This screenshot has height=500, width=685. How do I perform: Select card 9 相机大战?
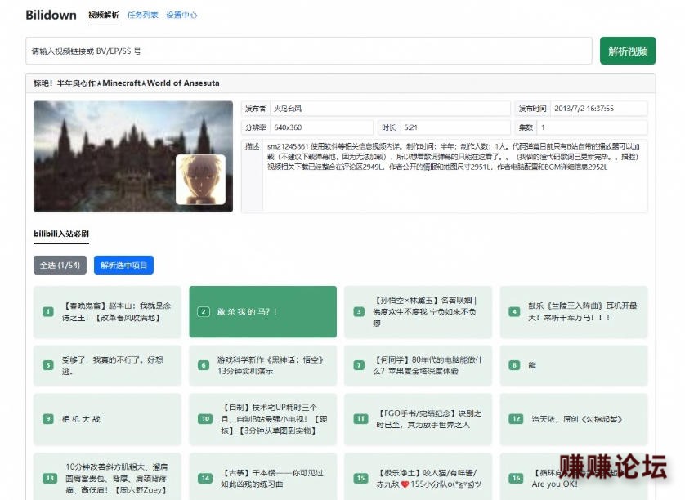[x=107, y=419]
